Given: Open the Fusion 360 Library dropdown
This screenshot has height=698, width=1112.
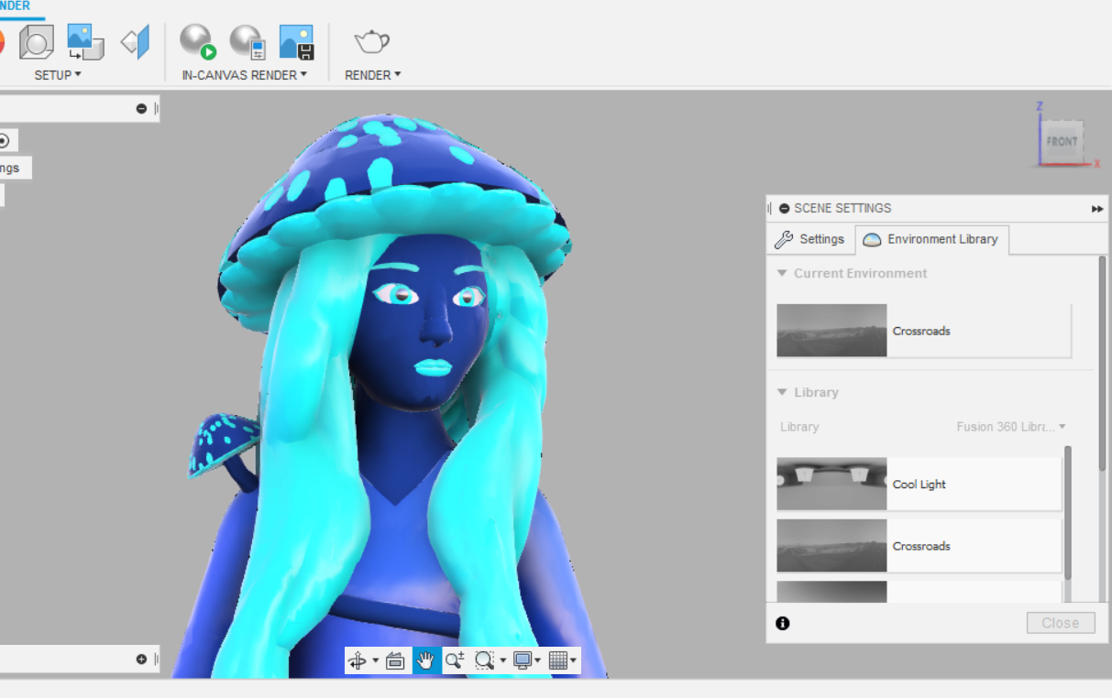Looking at the screenshot, I should pyautogui.click(x=1012, y=426).
